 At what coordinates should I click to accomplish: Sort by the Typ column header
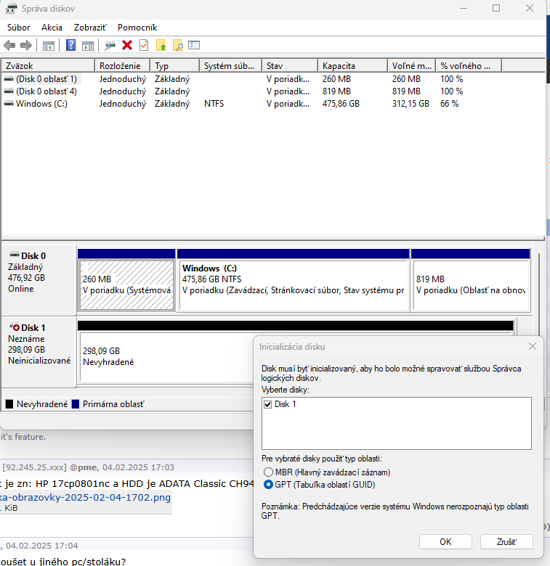tap(175, 66)
